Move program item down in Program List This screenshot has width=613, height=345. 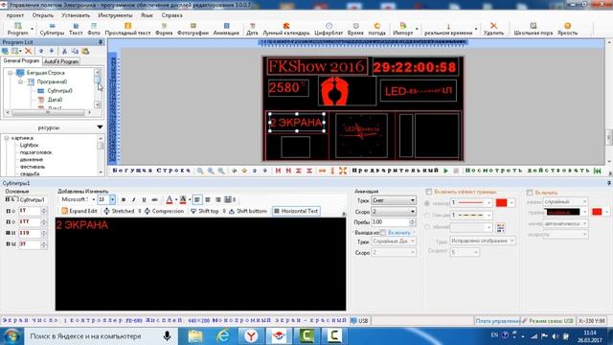51,51
